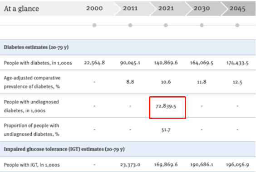256x172 pixels.
Task: Select the 2000 year tab
Action: click(94, 9)
